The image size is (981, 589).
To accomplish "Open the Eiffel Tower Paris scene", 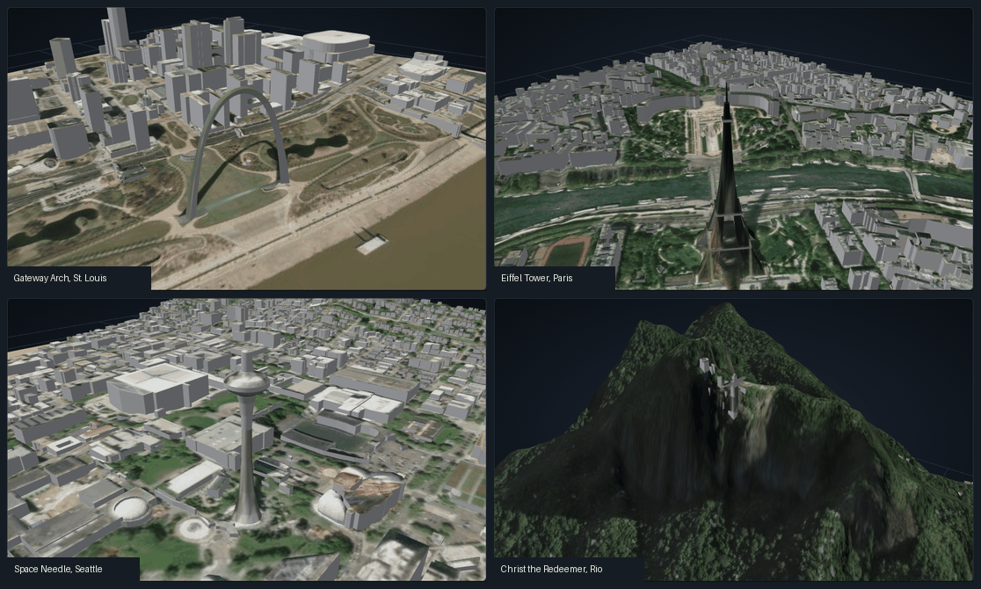I will click(x=733, y=149).
